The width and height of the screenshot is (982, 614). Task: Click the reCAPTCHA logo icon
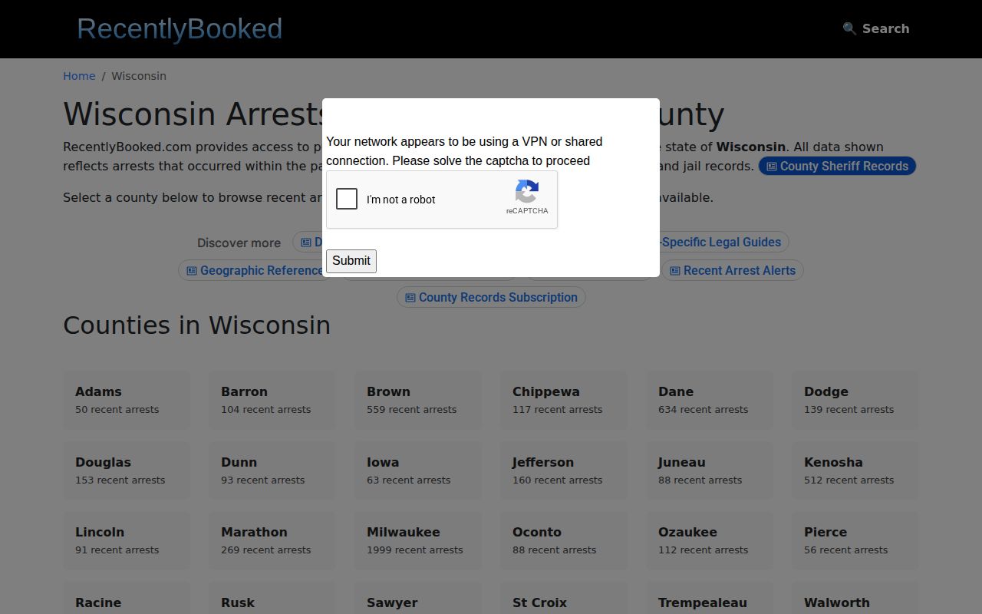coord(527,191)
